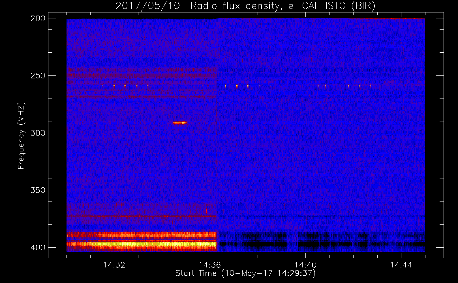Click the plot title '2017/05/10 Radio flux density'

click(197, 6)
